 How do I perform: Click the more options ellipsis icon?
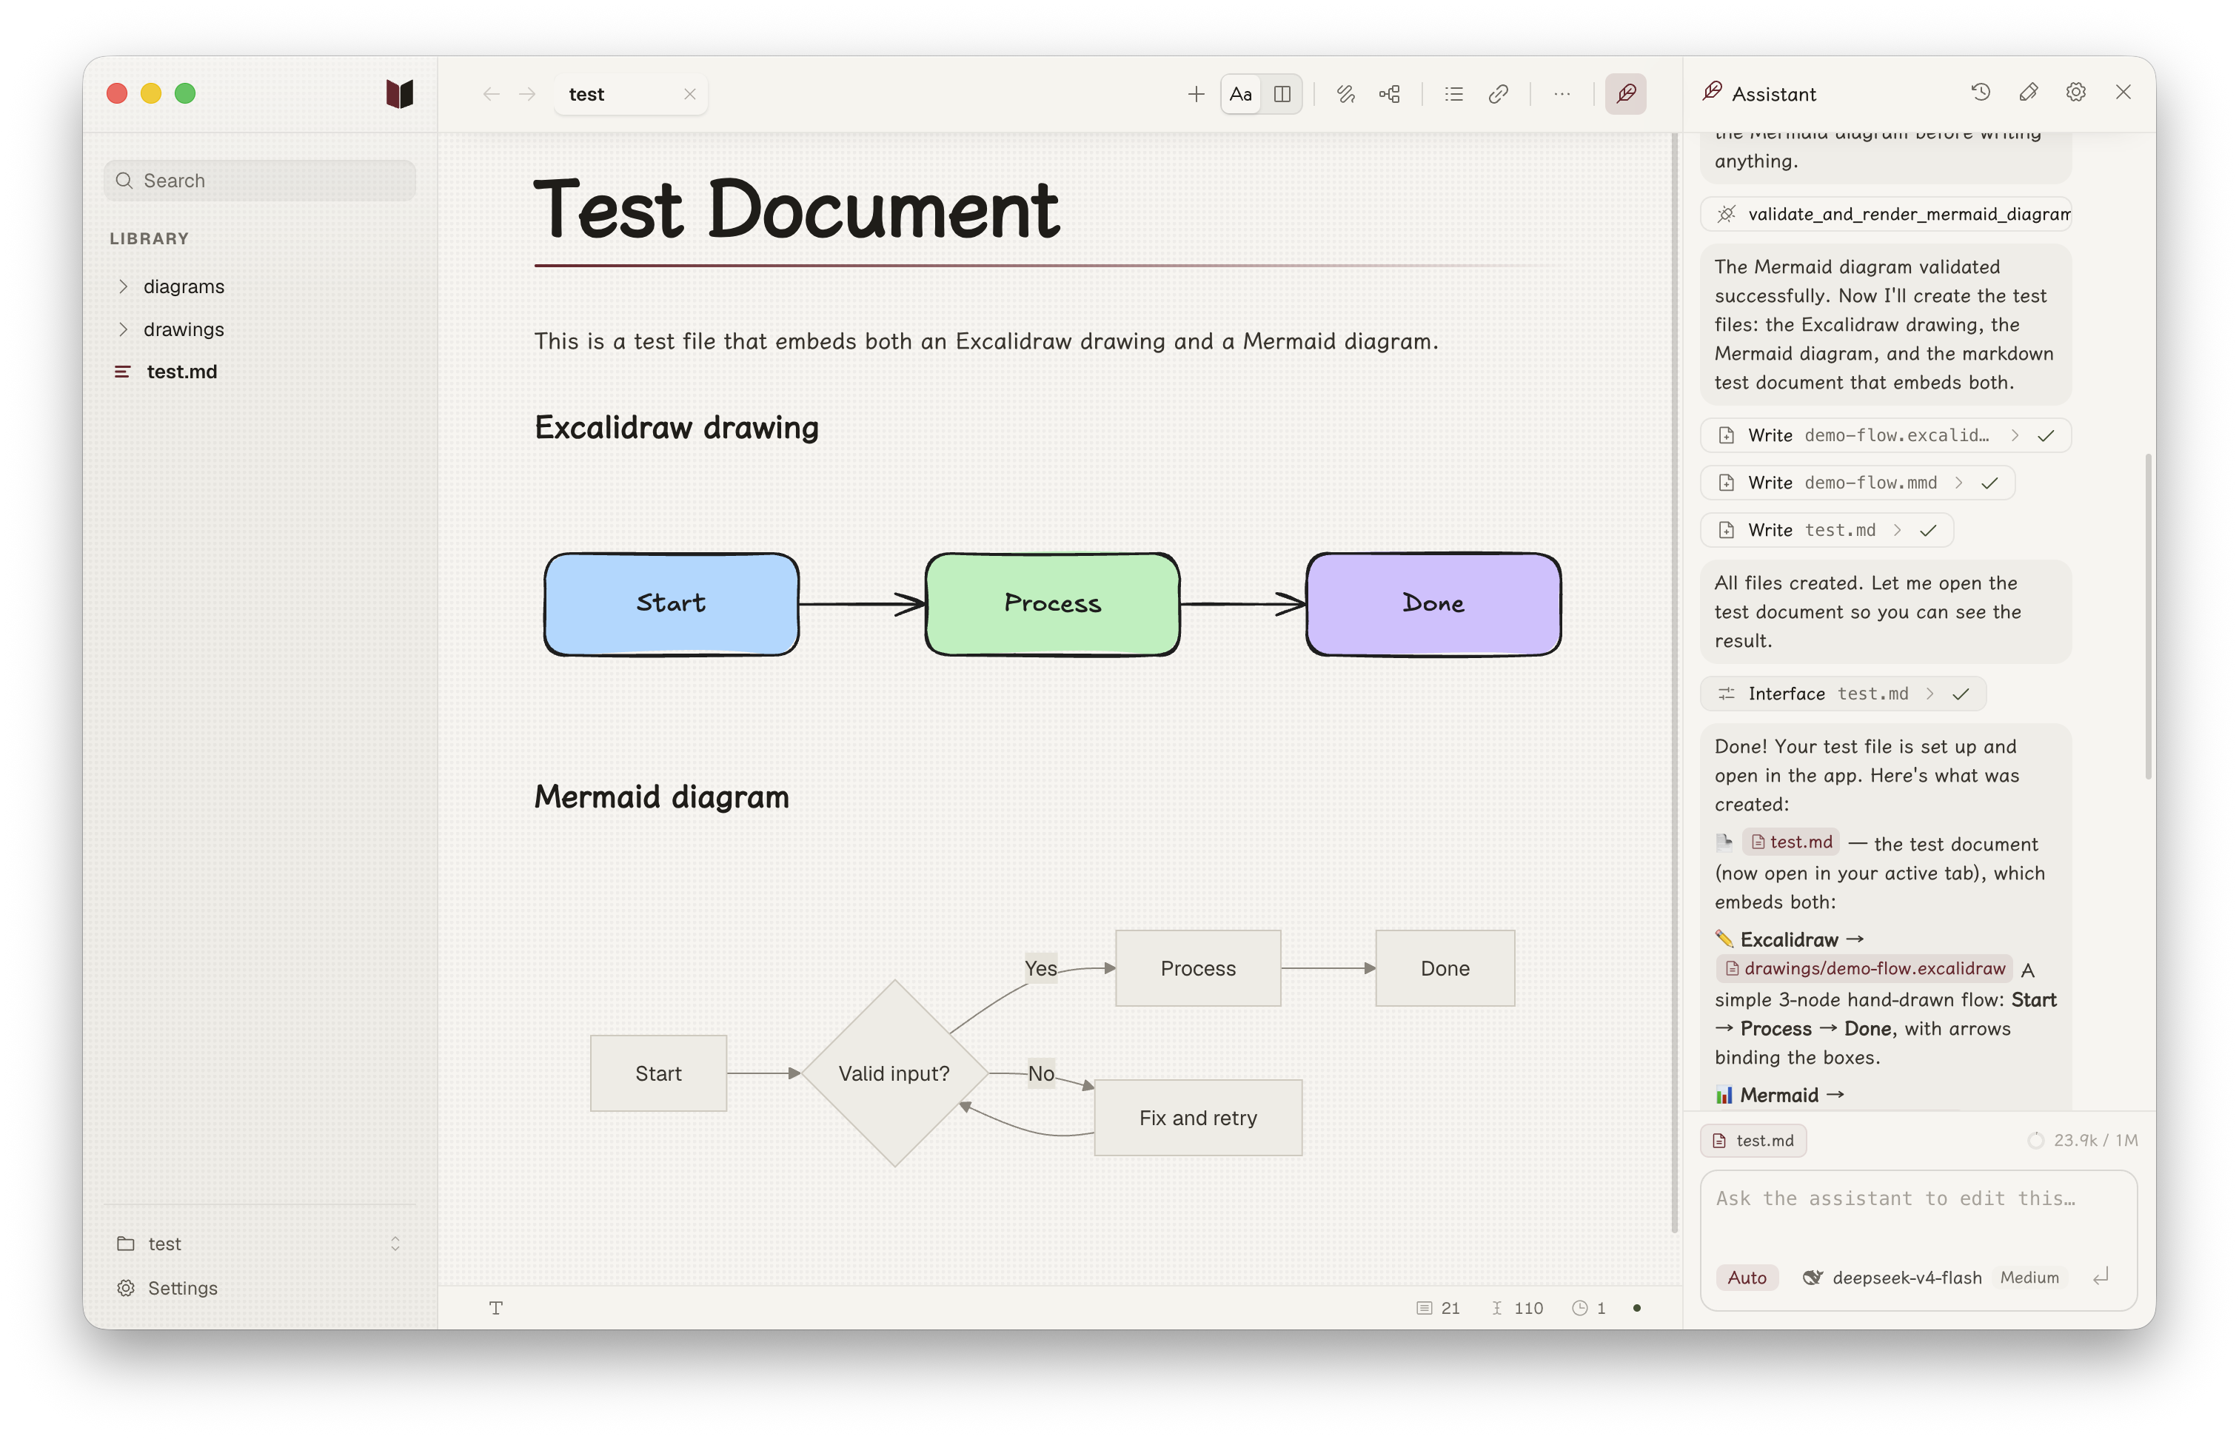tap(1562, 93)
